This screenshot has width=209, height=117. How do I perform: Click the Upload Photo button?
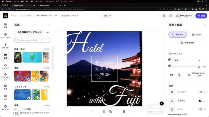click(30, 32)
